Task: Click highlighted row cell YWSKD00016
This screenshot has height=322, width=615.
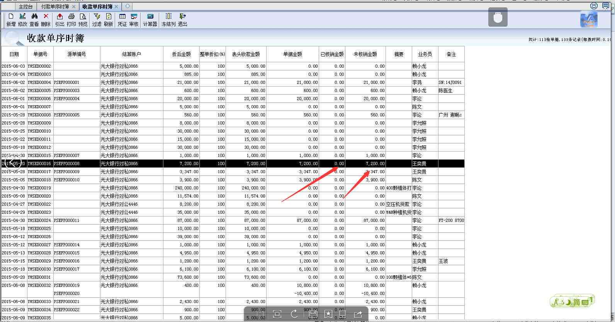Action: tap(39, 164)
